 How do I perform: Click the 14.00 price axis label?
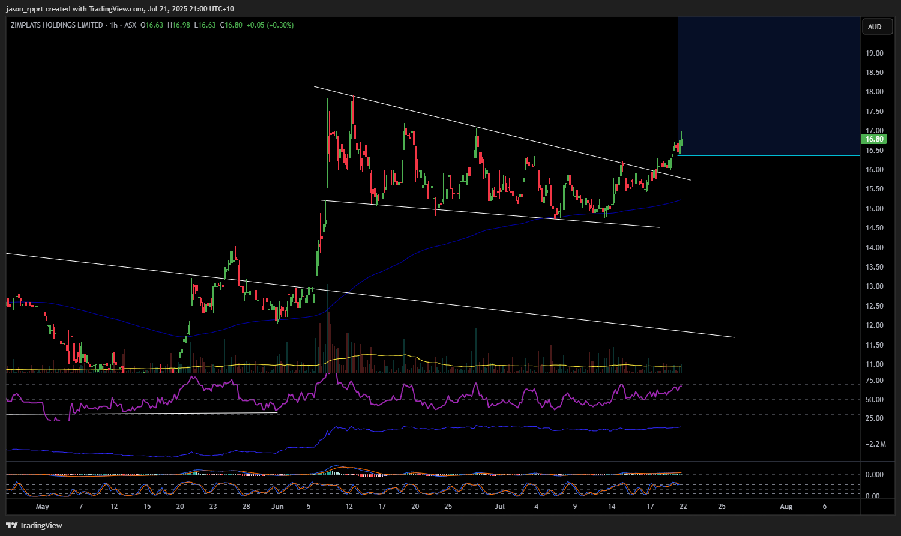click(x=874, y=248)
